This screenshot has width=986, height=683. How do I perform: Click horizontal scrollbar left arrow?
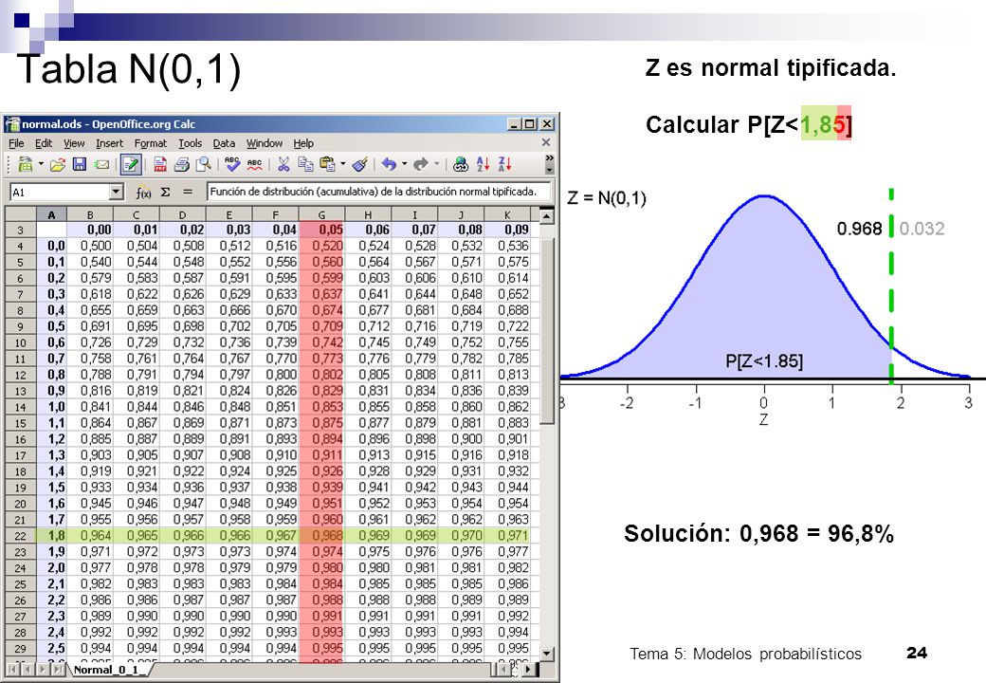(503, 669)
